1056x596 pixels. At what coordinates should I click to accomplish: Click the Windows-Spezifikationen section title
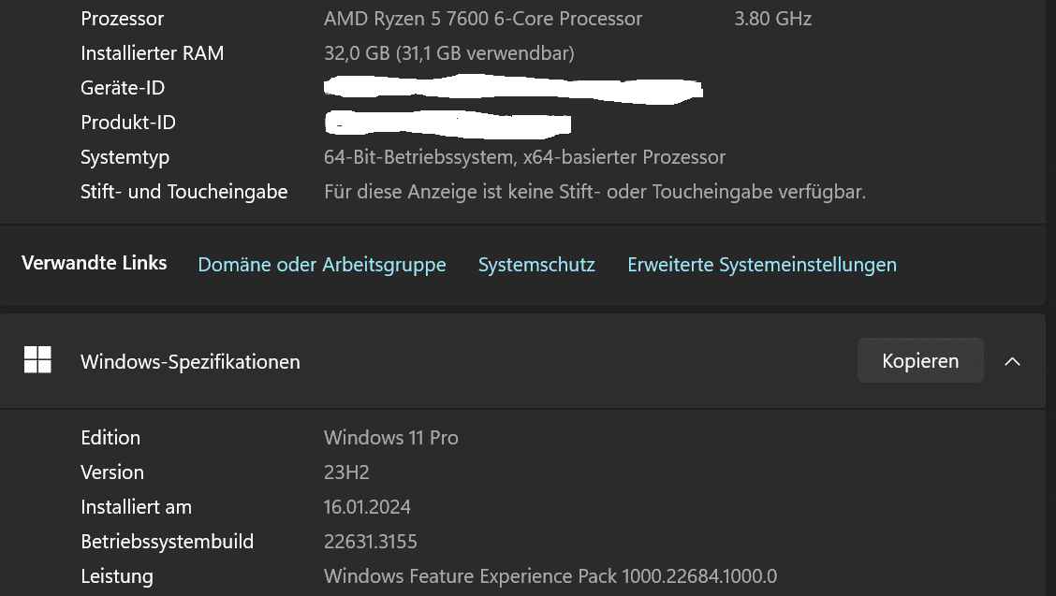191,362
